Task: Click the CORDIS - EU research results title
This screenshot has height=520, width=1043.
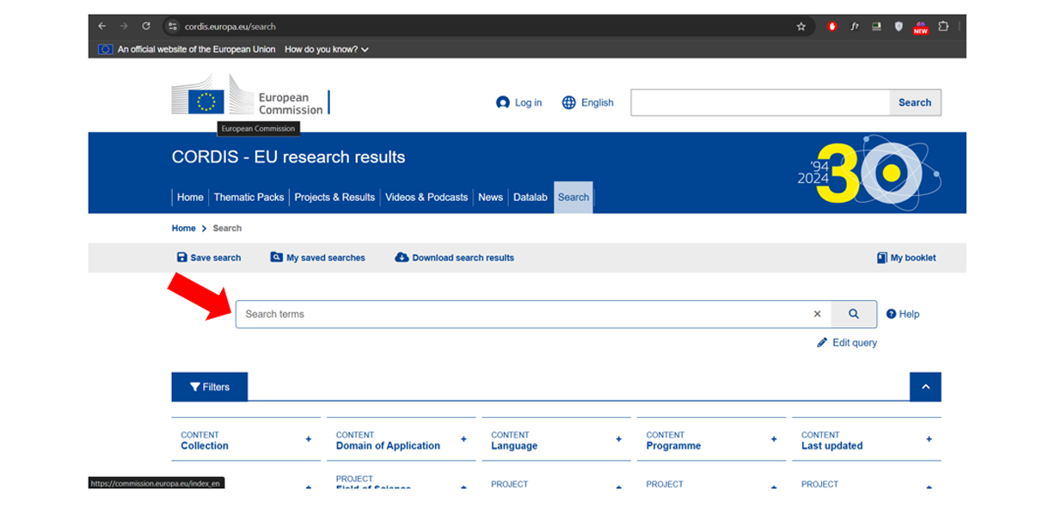Action: 288,157
